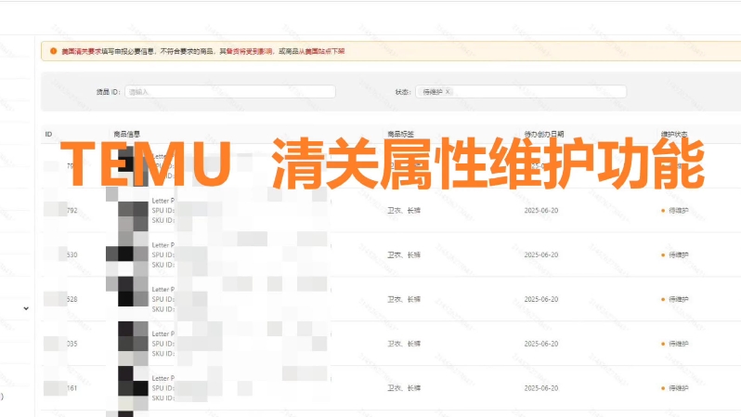Click 待维护 status in row 530
The image size is (741, 417).
click(x=675, y=254)
